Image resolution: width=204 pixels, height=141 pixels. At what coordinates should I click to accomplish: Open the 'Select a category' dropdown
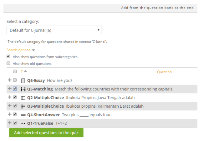click(x=54, y=30)
